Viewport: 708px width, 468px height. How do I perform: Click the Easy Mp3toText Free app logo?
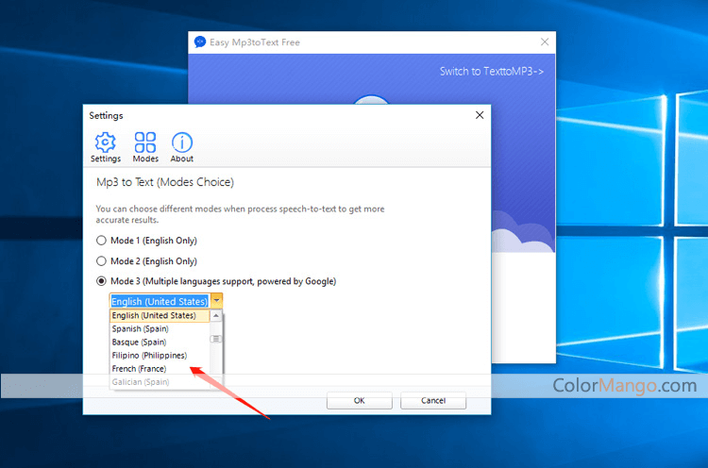point(199,42)
